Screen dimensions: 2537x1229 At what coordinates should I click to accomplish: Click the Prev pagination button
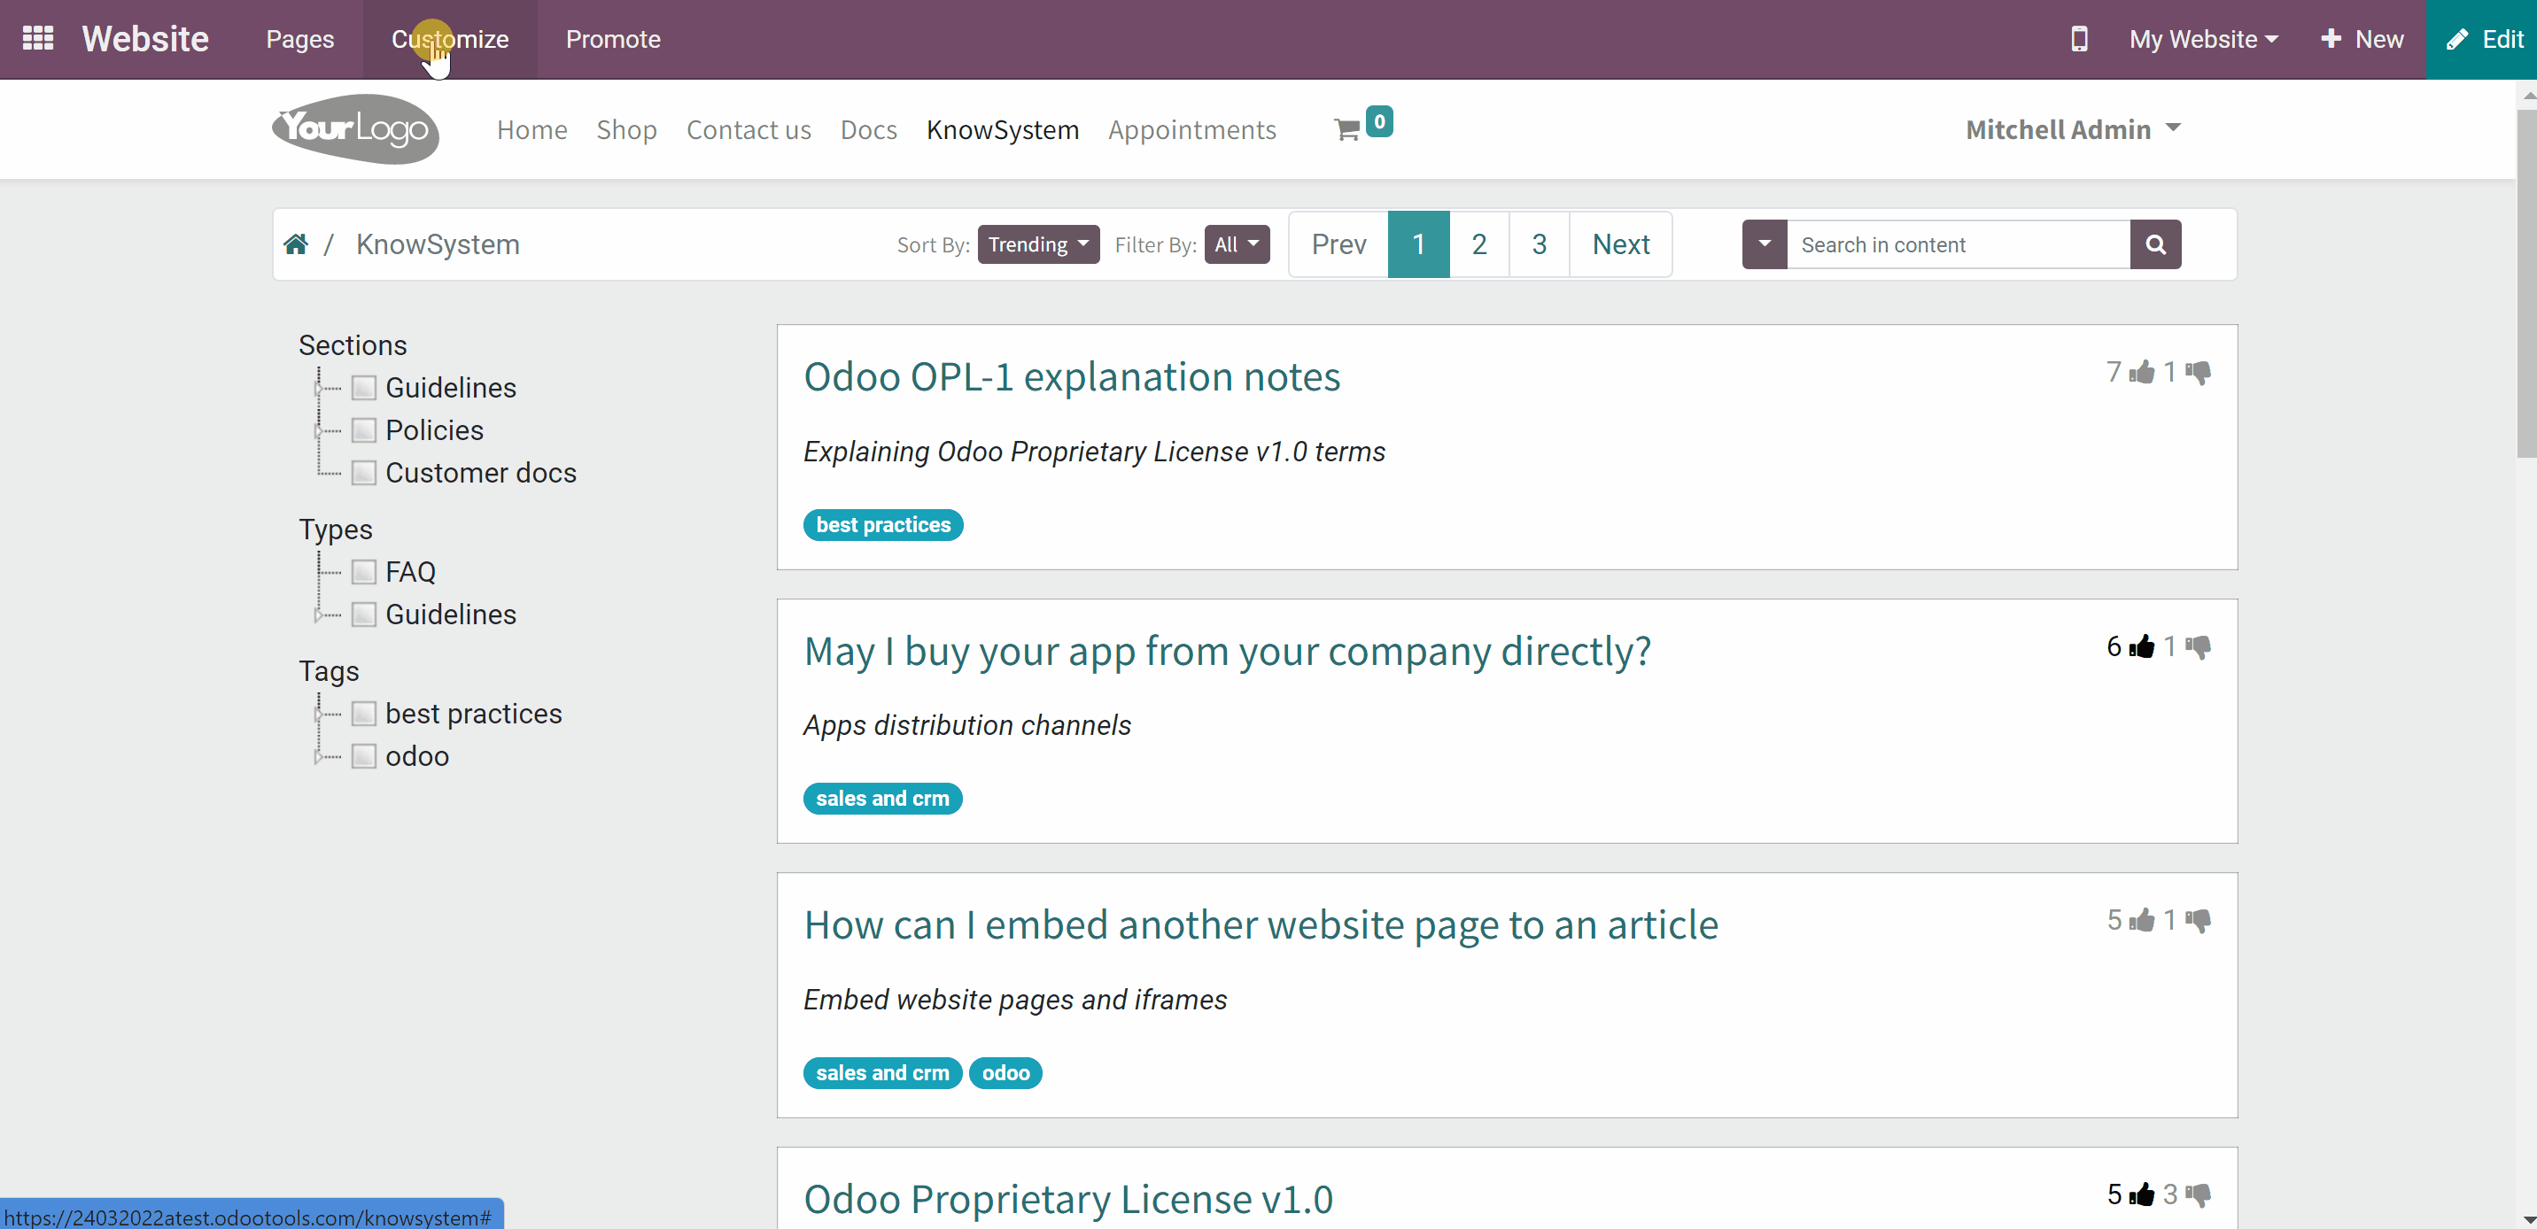(x=1338, y=244)
